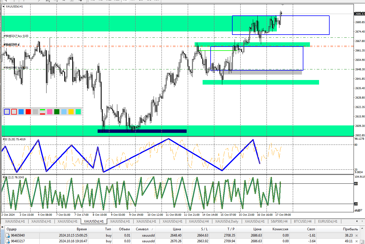Select the red outline rectangle drawing tool
Screen dimensions: 365x244
(14, 112)
